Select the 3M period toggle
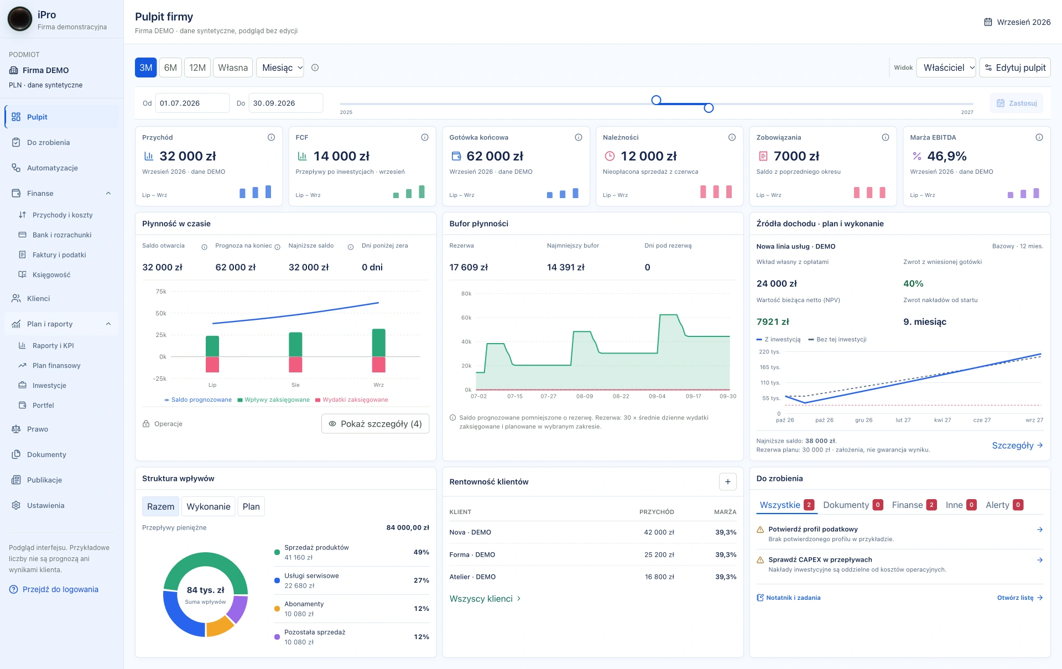1062x669 pixels. coord(146,68)
